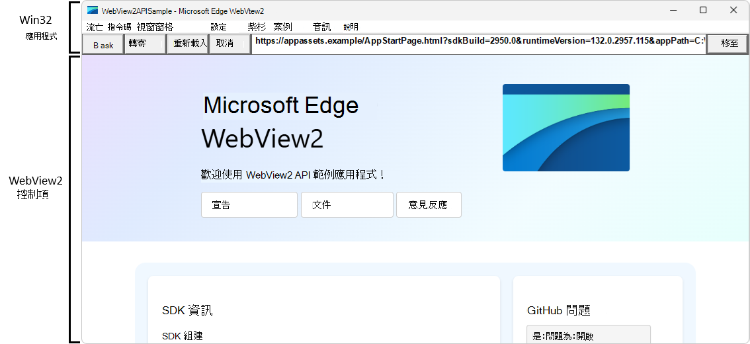This screenshot has width=750, height=344.
Task: Click the 重新載入 reload button
Action: pos(188,44)
